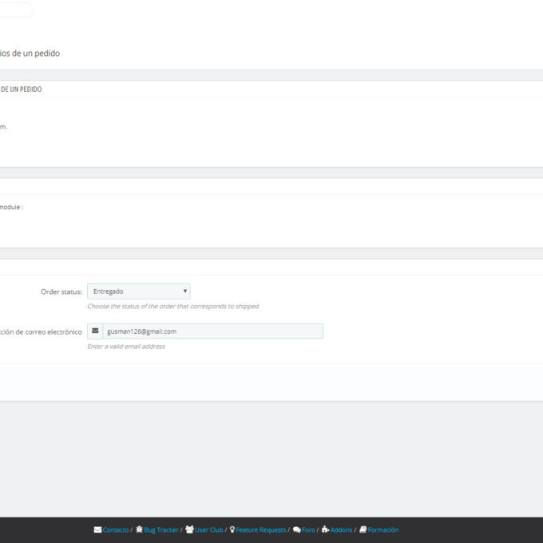The height and width of the screenshot is (543, 543).
Task: Open the Feature Requests footer link
Action: point(261,530)
